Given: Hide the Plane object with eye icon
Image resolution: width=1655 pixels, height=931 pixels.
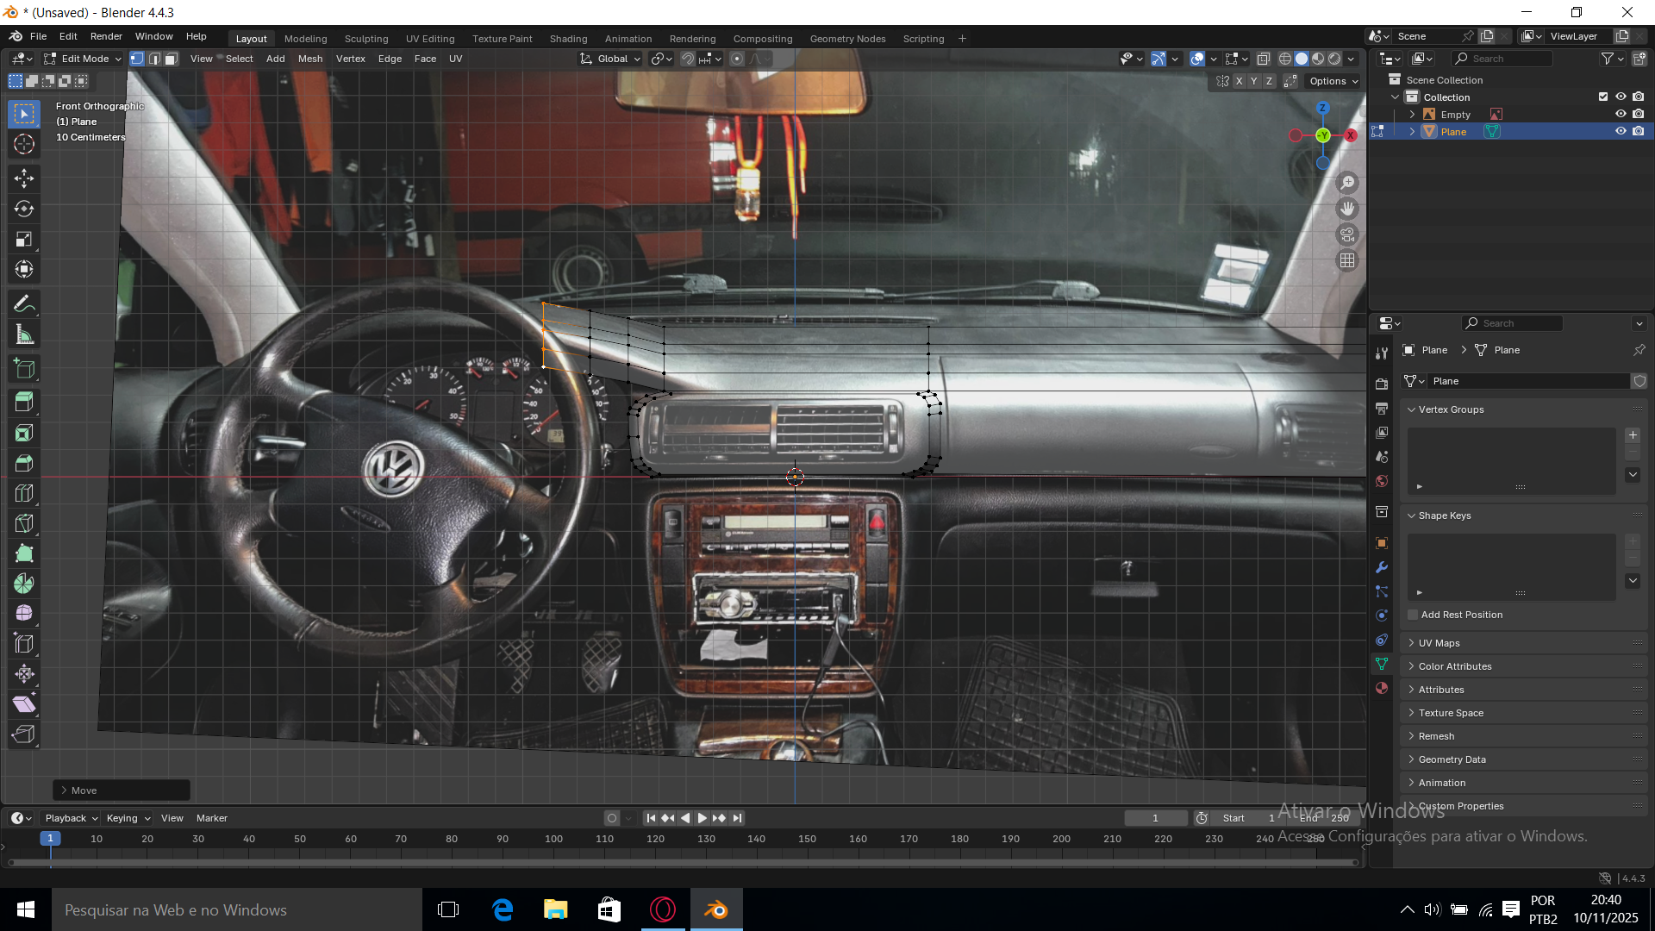Looking at the screenshot, I should pyautogui.click(x=1621, y=131).
